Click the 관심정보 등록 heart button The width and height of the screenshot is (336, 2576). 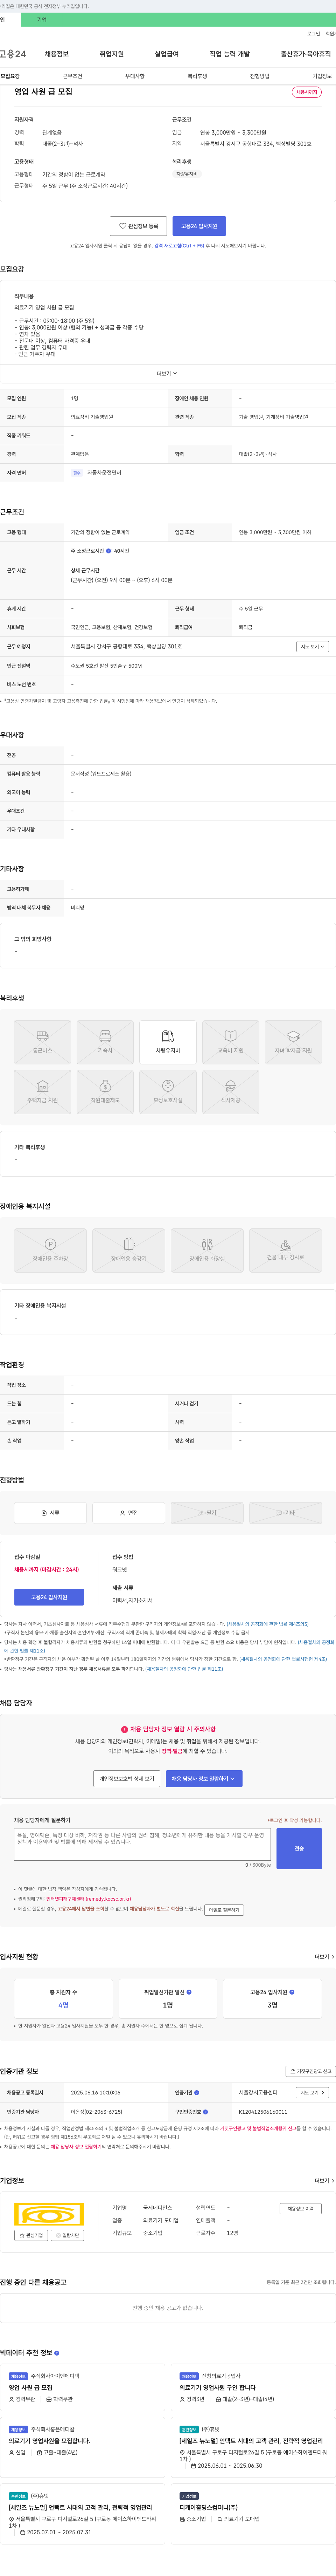tap(138, 226)
